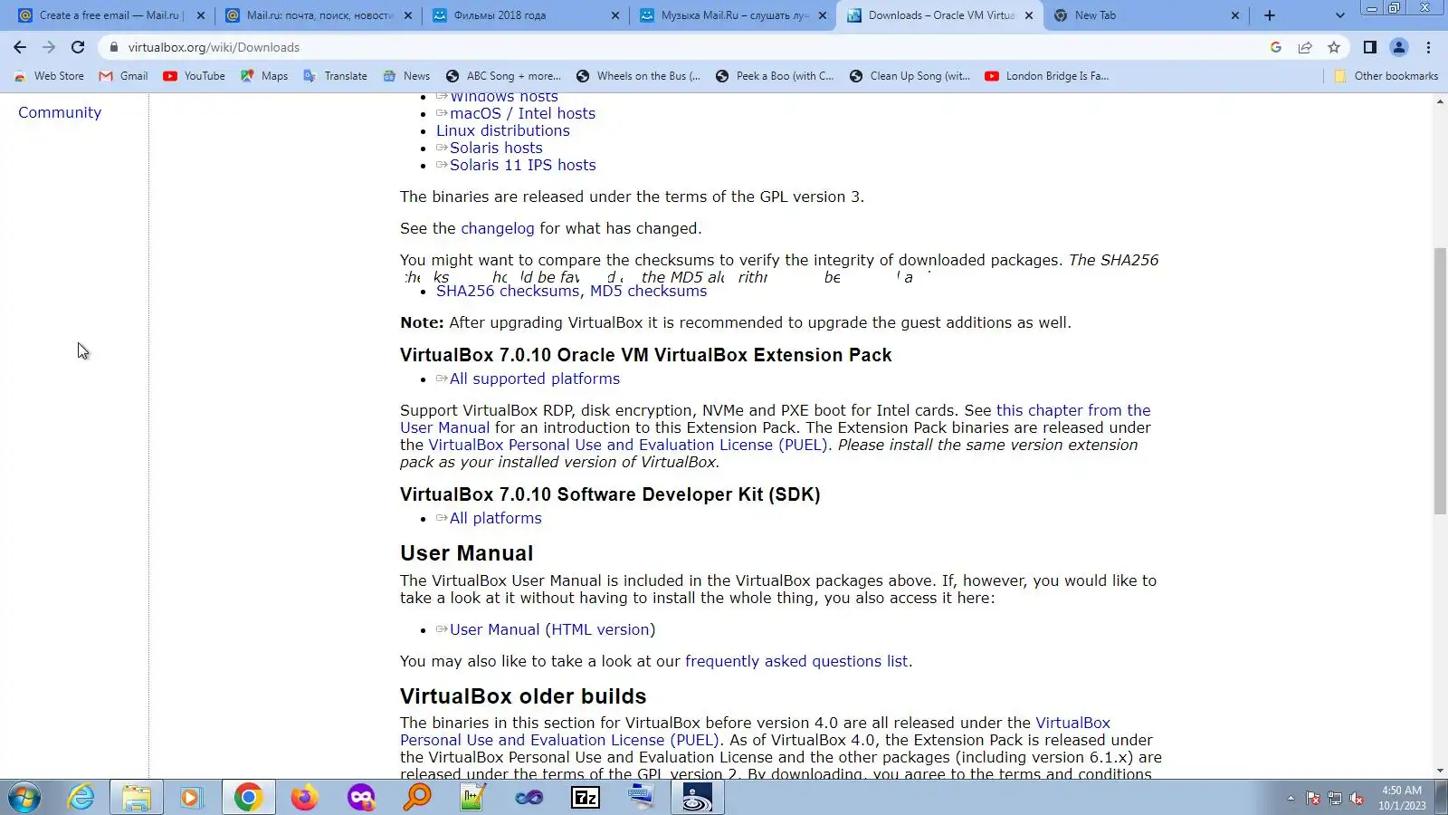Click the page's vertical scrollbar thumb
Image resolution: width=1448 pixels, height=815 pixels.
point(1440,380)
